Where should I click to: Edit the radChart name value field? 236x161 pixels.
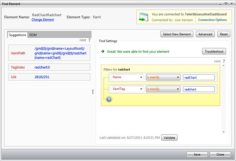199,77
